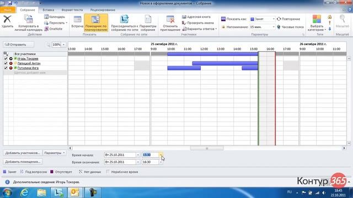The image size is (353, 198).
Task: Click undo icon in quick access toolbar
Action: point(16,3)
